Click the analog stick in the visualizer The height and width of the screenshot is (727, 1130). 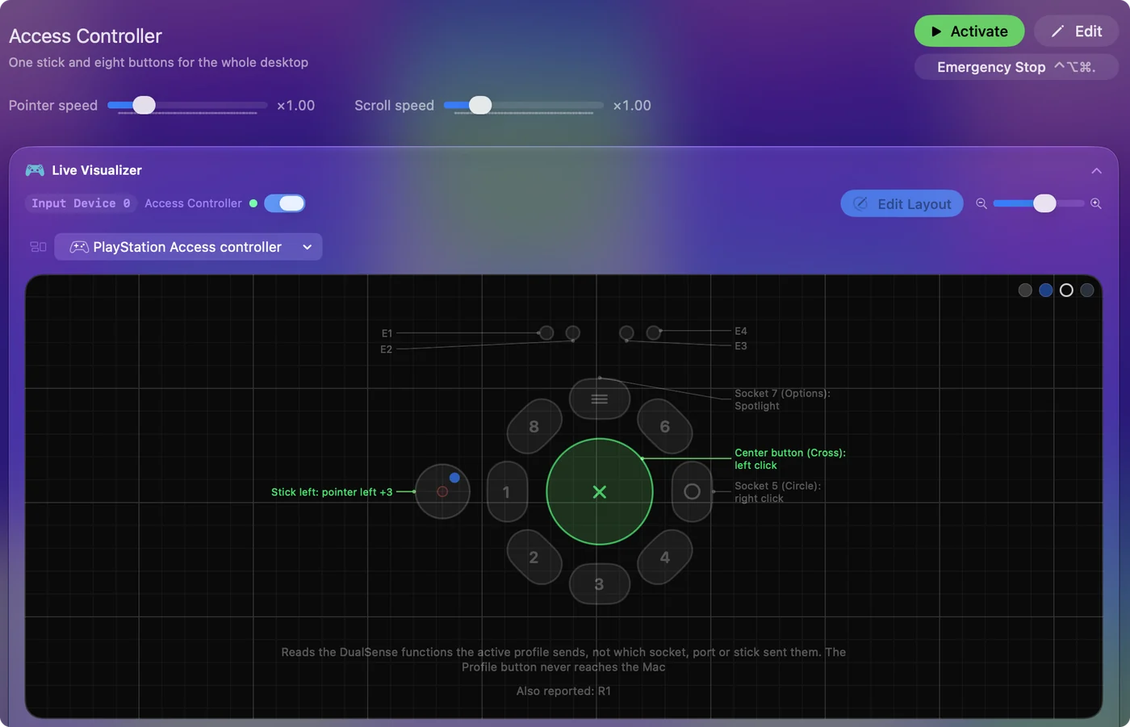pos(442,491)
